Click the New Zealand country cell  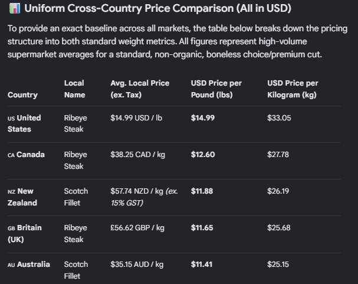click(x=22, y=197)
